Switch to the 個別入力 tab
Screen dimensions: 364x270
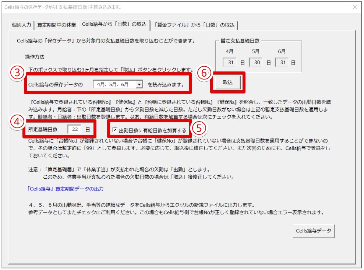tap(21, 25)
